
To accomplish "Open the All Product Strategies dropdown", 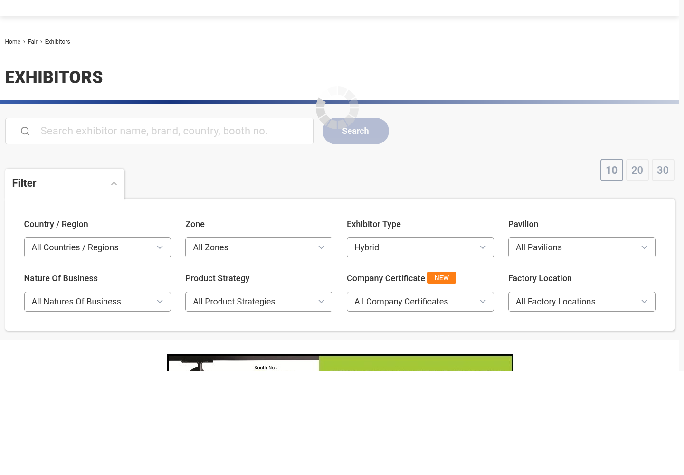I will tap(259, 302).
